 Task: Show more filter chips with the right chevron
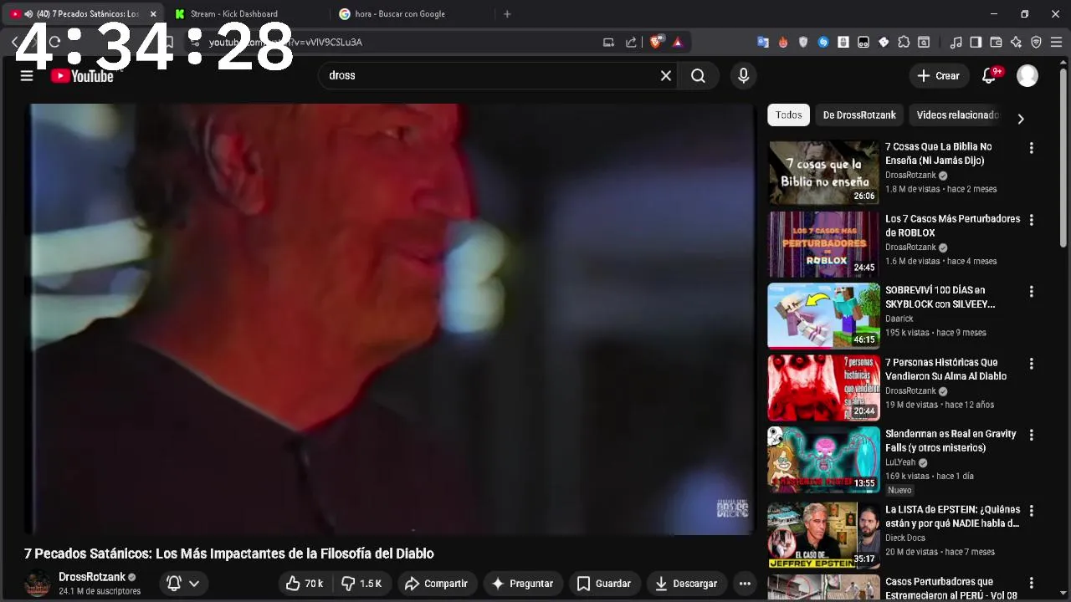(1020, 119)
